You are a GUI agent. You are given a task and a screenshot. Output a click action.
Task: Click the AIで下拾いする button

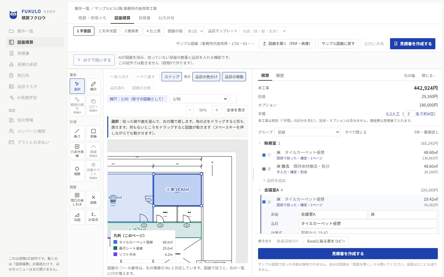94,60
